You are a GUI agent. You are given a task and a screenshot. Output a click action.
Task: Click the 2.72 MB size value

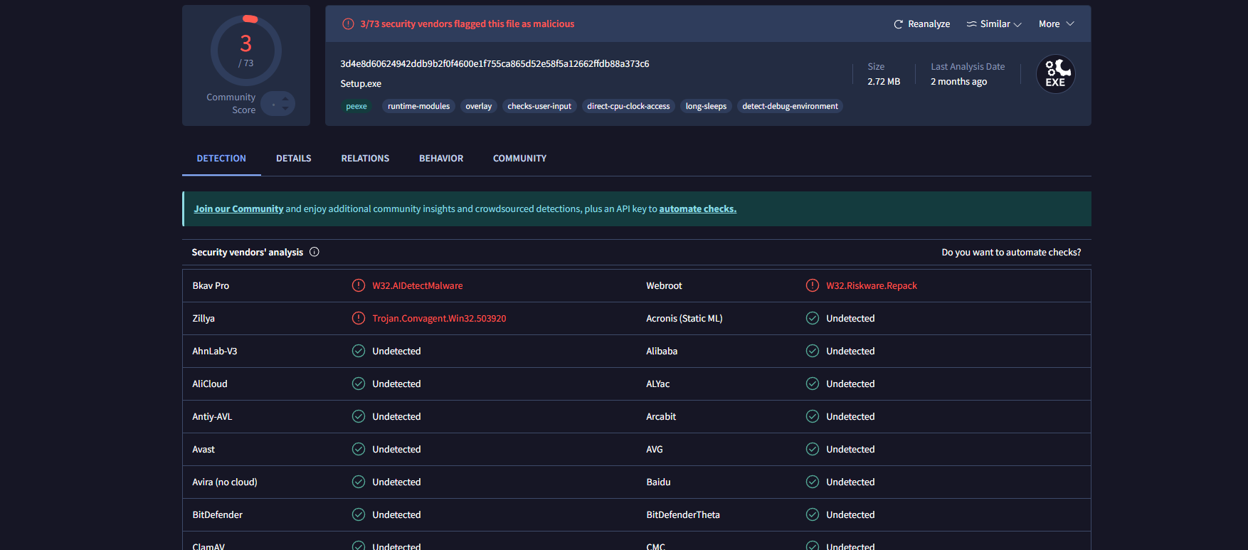tap(884, 82)
